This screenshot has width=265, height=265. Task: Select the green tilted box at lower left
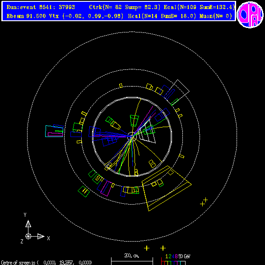[x=84, y=191]
